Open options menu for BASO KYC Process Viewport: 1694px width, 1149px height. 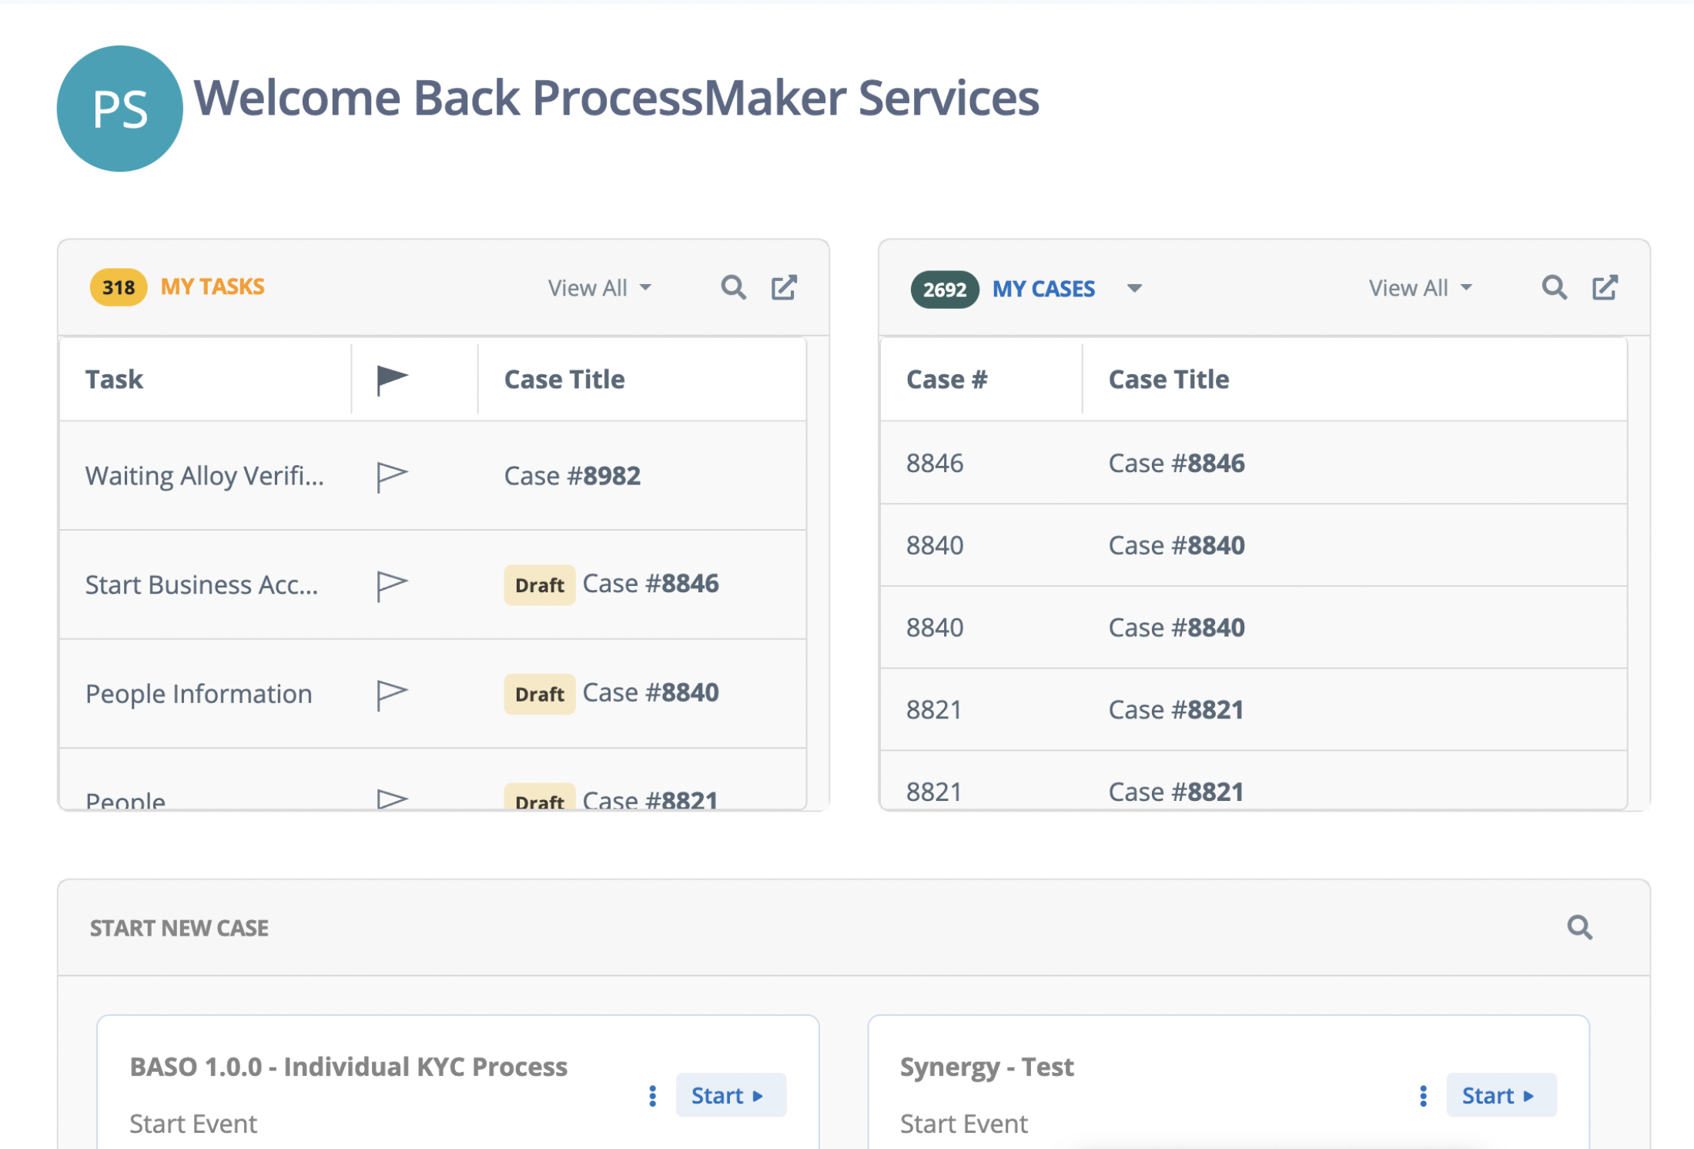click(x=652, y=1096)
